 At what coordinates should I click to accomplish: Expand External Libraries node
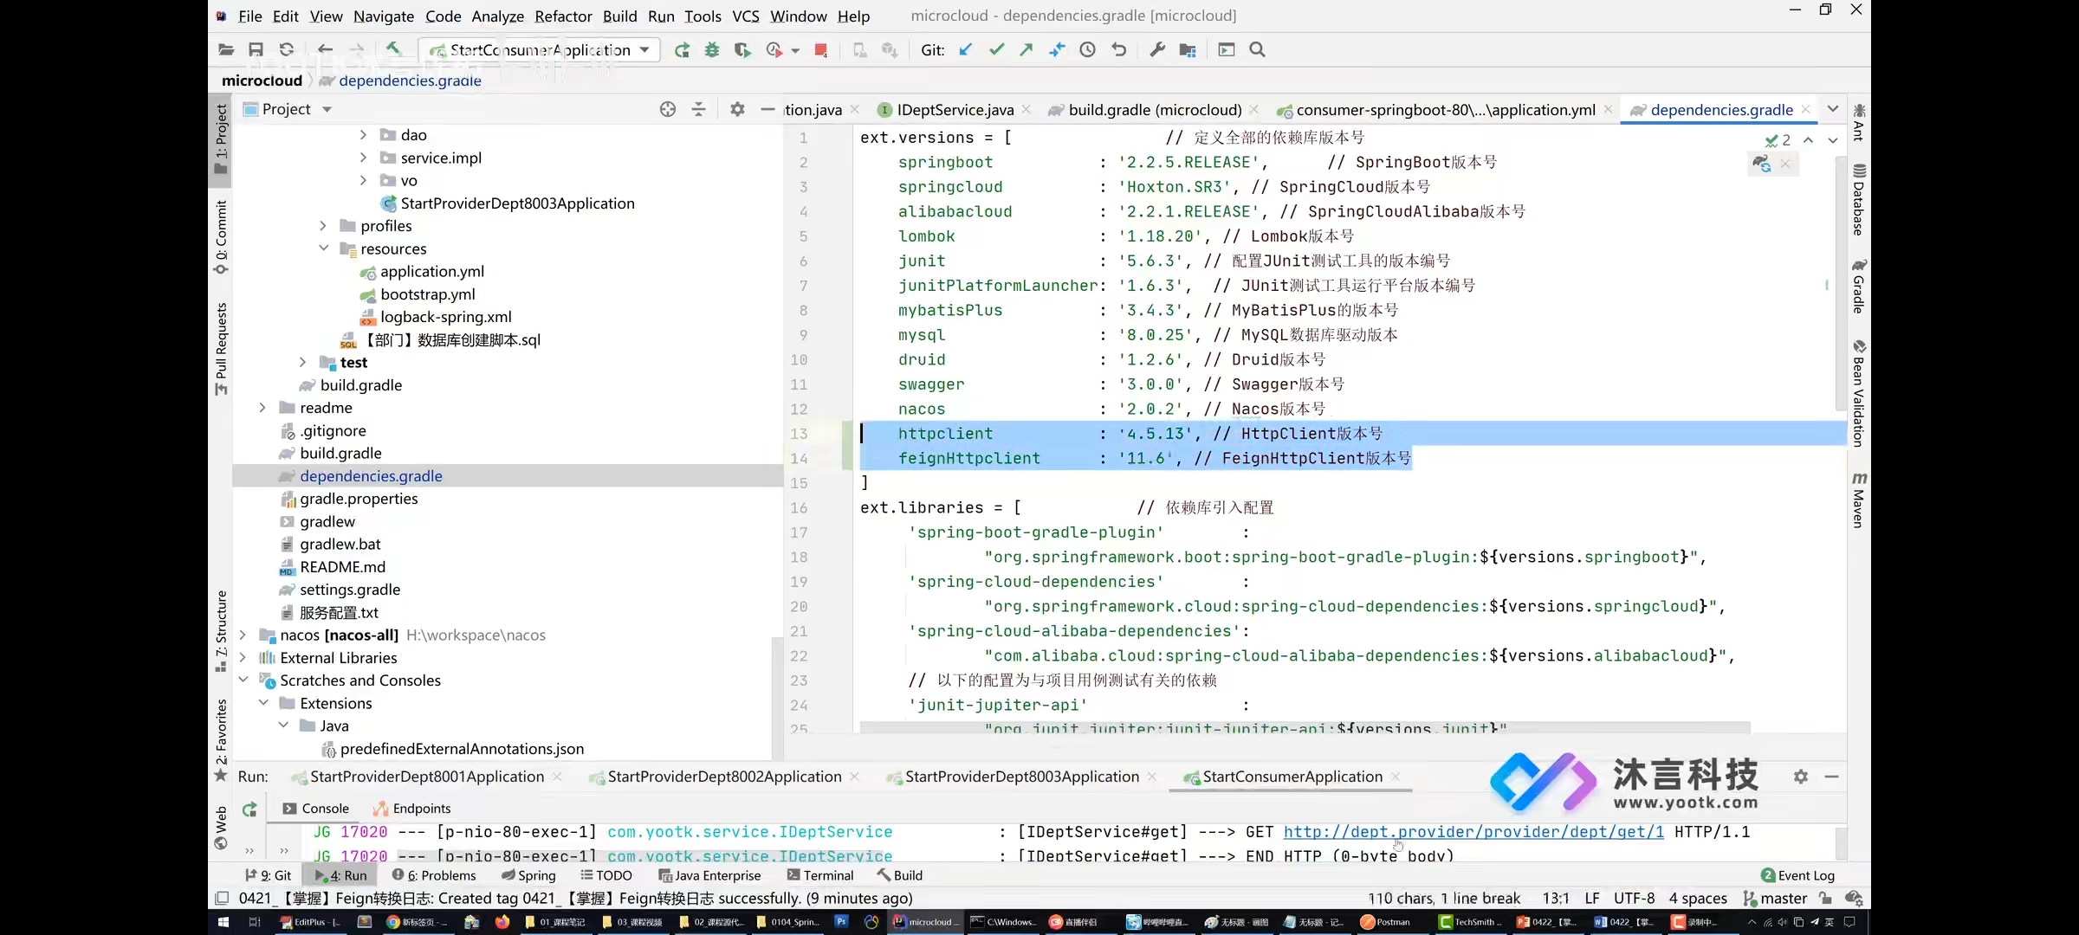coord(243,658)
